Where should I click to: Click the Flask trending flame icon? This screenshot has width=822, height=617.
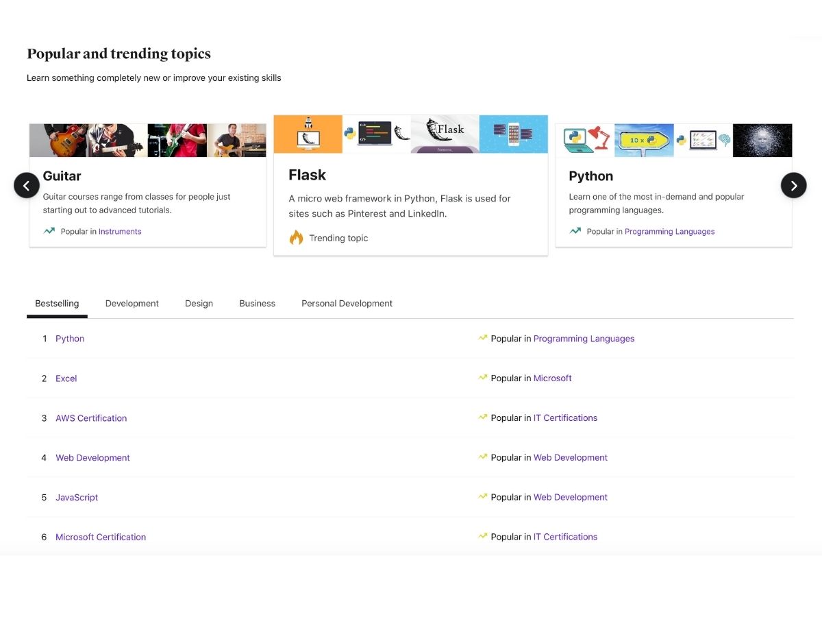[x=296, y=238]
